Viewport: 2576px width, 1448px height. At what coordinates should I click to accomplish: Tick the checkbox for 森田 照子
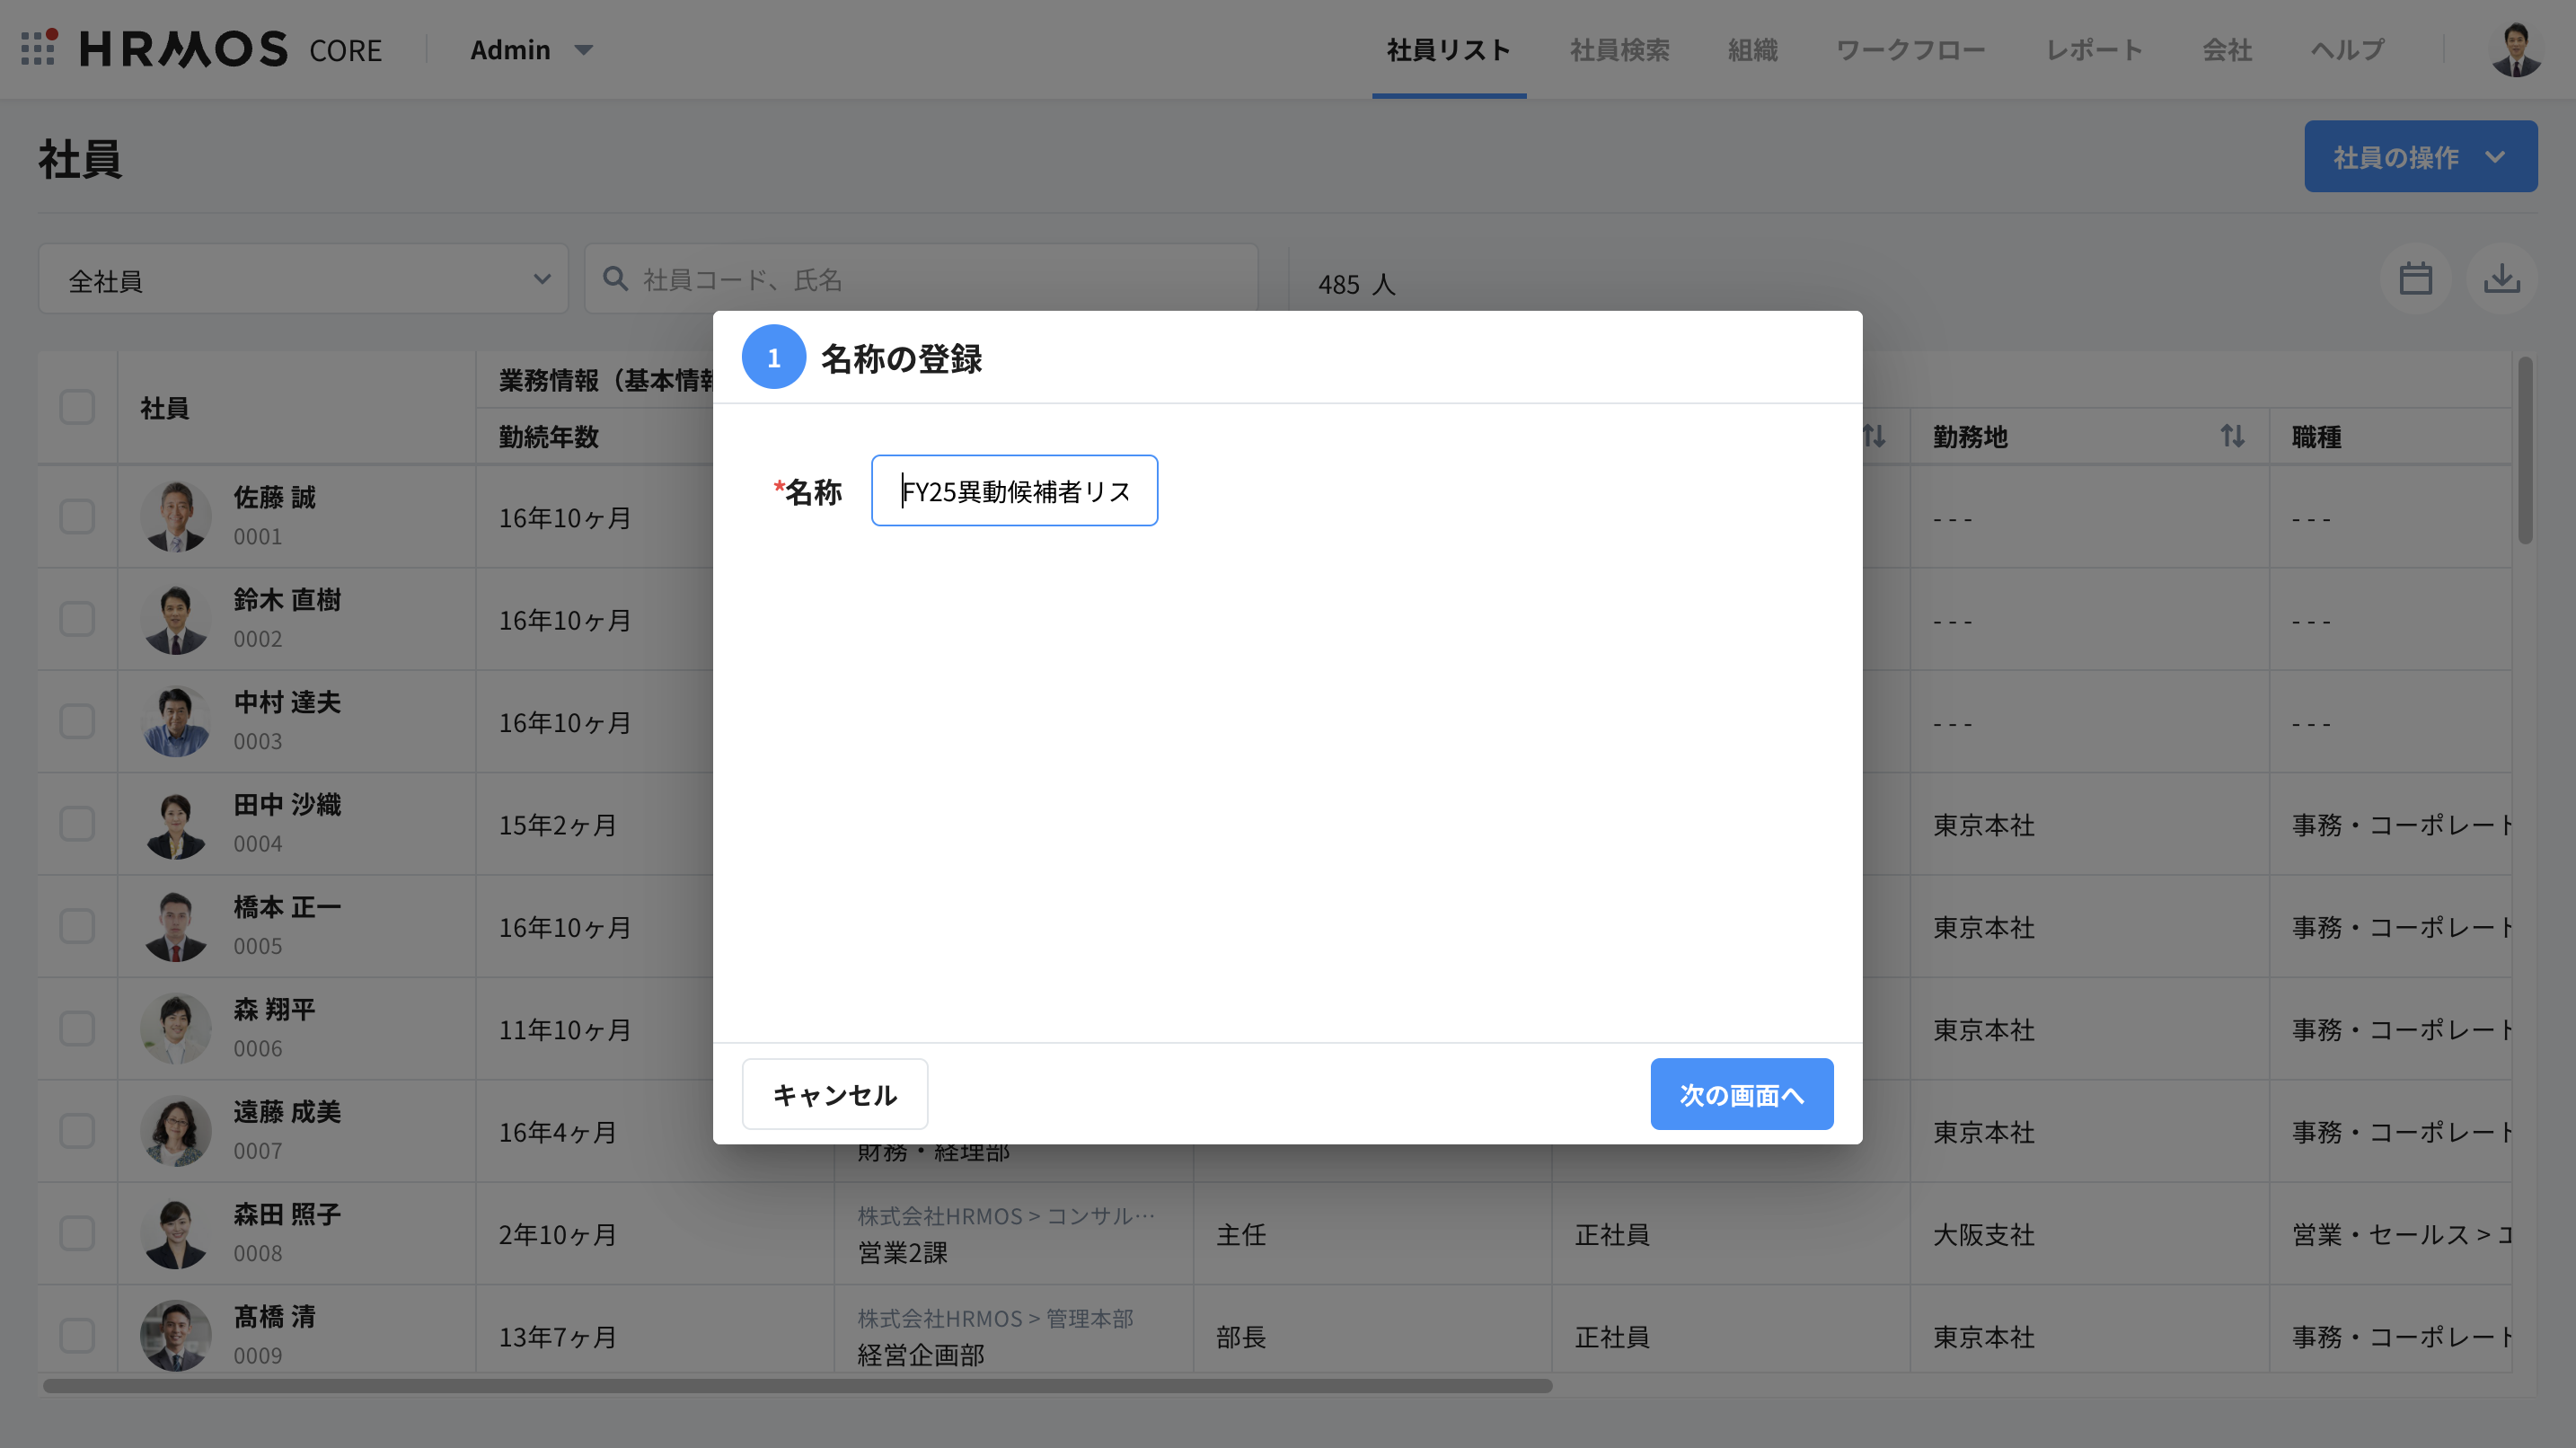coord(77,1233)
